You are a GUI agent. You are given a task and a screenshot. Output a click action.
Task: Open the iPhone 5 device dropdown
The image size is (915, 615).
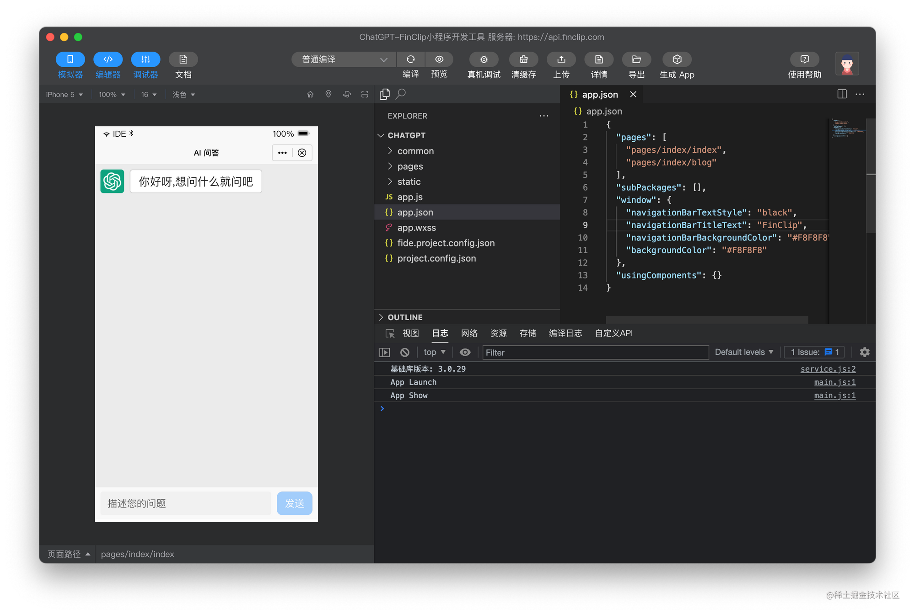[x=65, y=95]
